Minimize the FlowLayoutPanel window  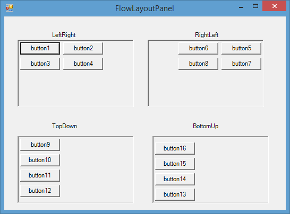tap(241, 6)
